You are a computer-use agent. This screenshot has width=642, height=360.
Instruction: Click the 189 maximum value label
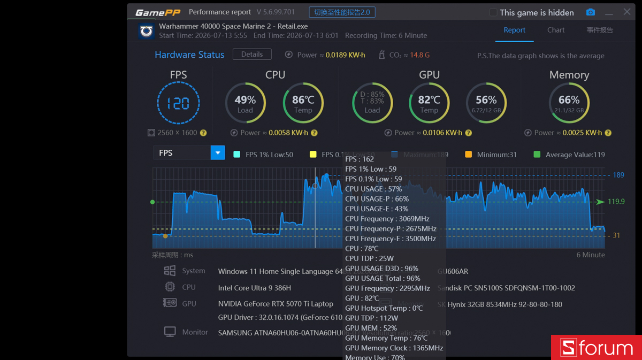tap(618, 175)
